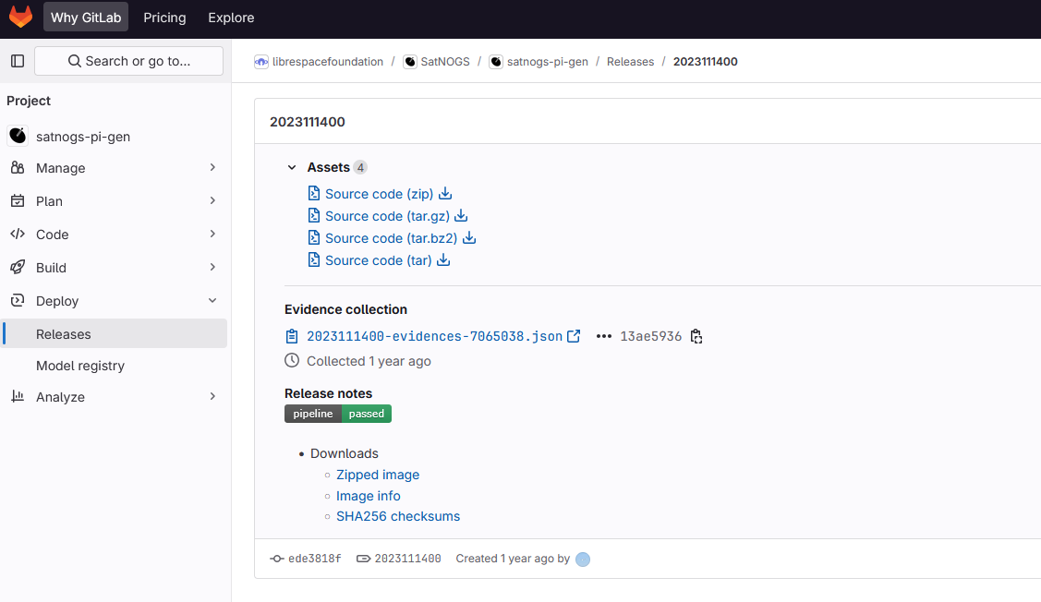Viewport: 1041px width, 602px height.
Task: Open the 2023111400 release title heading
Action: pos(308,122)
